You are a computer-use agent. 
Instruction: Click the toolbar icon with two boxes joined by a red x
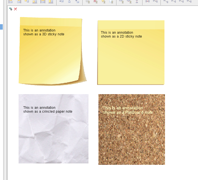(147, 1)
